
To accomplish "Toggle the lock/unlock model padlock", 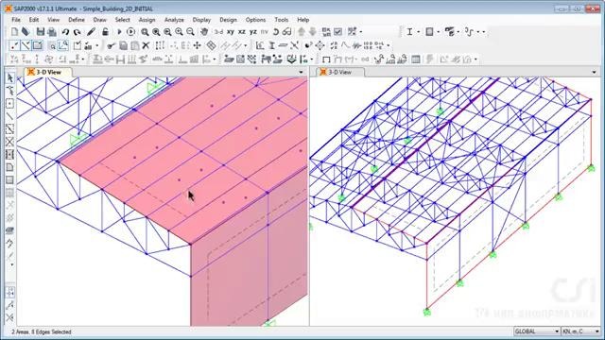I will coord(105,32).
